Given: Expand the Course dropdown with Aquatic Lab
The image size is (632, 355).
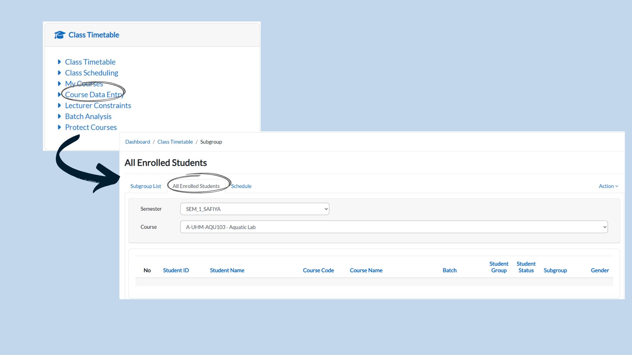Looking at the screenshot, I should [x=394, y=227].
